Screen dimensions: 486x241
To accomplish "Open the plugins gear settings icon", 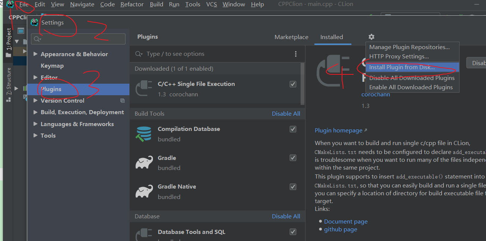I will coord(371,37).
